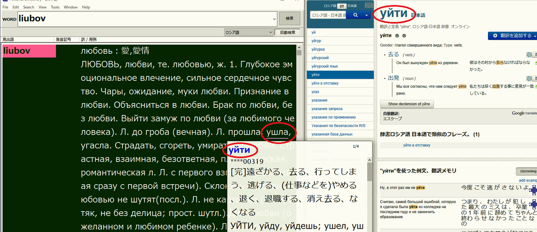Play the first уйти pronunciation audio

point(397,36)
